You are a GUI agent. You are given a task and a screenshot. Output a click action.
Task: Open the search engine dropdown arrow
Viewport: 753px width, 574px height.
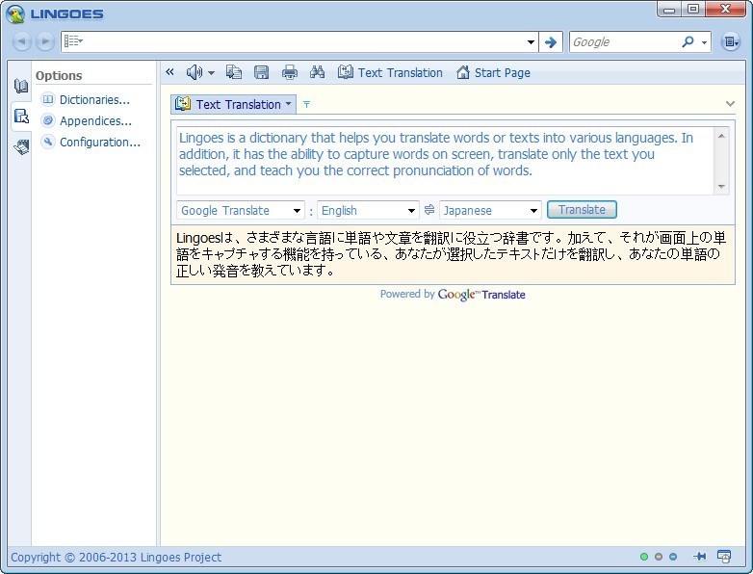tap(704, 42)
